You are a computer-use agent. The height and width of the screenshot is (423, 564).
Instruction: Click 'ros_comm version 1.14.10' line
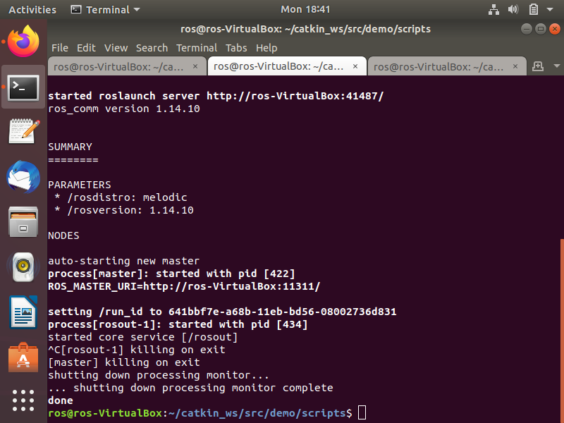pyautogui.click(x=124, y=109)
